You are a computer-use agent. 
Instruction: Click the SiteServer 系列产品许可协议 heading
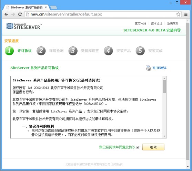point(34,68)
